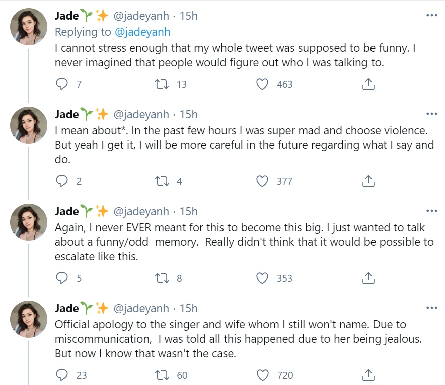Screen dimensions: 445x385
Task: Retweet the apology tweet with 60 retweets
Action: (x=162, y=375)
